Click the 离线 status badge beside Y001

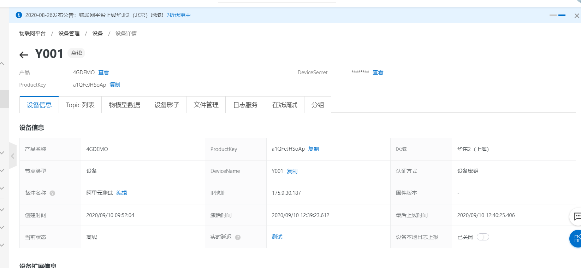(76, 53)
